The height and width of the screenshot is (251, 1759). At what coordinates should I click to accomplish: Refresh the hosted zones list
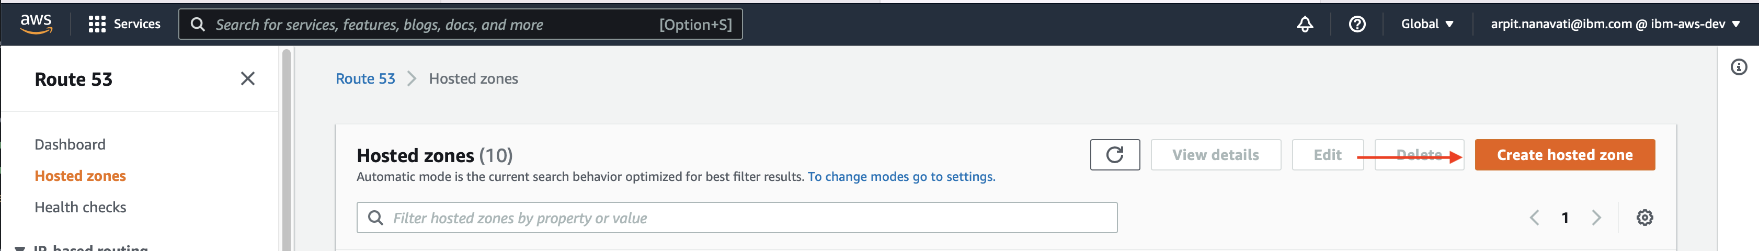coord(1114,155)
